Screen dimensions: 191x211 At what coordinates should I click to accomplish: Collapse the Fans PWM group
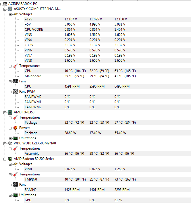pos(10,92)
